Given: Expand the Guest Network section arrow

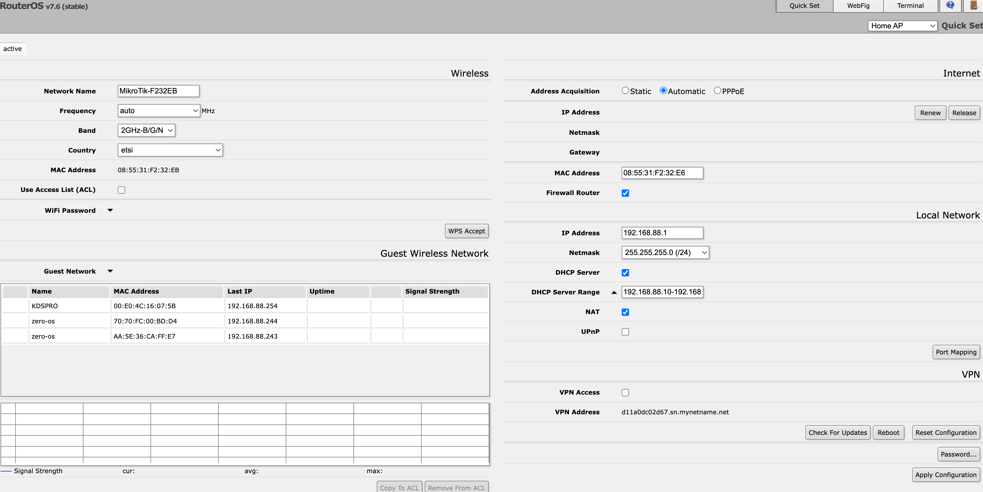Looking at the screenshot, I should point(110,271).
